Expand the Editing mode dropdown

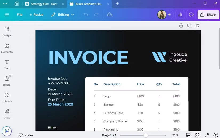[63, 15]
